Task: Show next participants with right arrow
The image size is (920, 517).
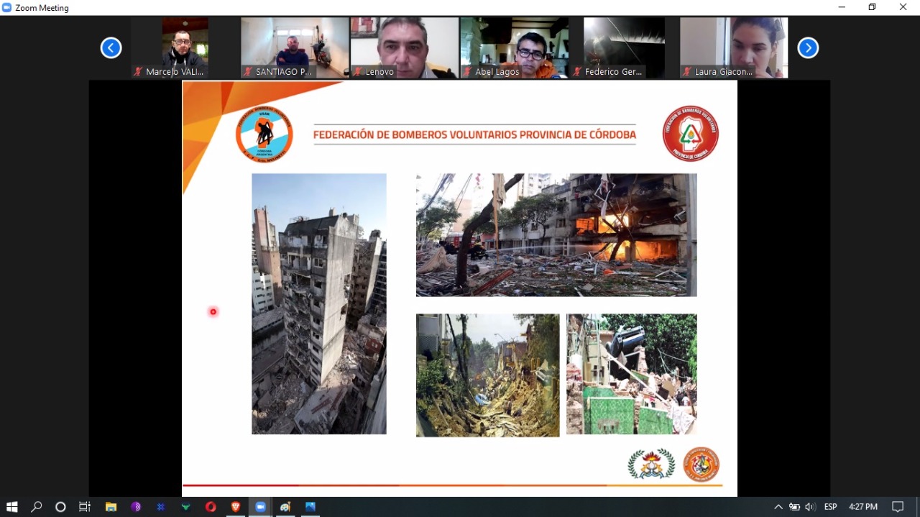Action: point(808,48)
